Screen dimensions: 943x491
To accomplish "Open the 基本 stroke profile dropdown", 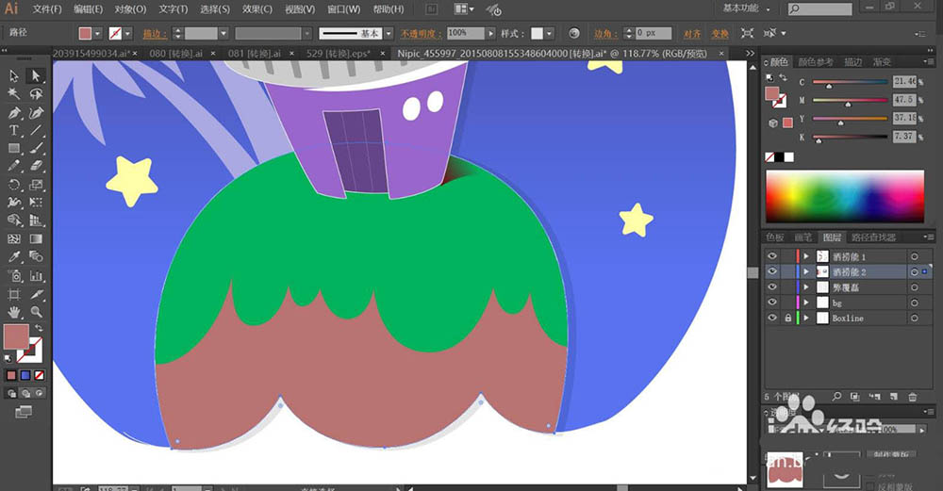I will [390, 33].
